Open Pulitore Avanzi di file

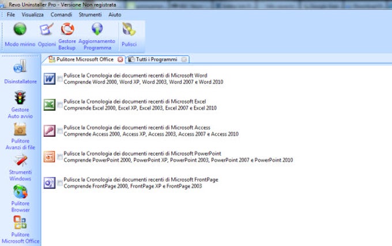[x=20, y=136]
